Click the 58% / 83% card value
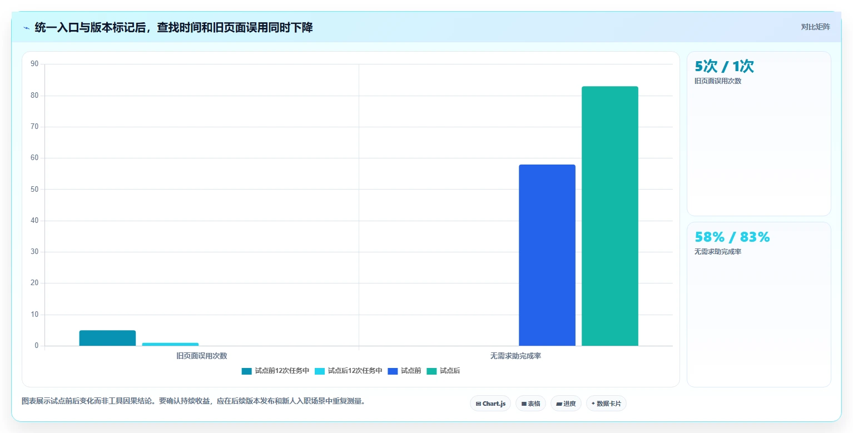The height and width of the screenshot is (433, 853). coord(732,237)
